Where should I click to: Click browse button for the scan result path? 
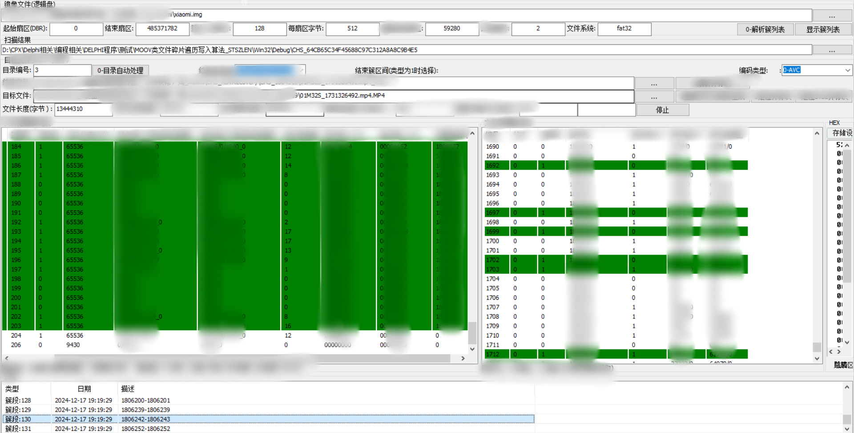tap(831, 50)
